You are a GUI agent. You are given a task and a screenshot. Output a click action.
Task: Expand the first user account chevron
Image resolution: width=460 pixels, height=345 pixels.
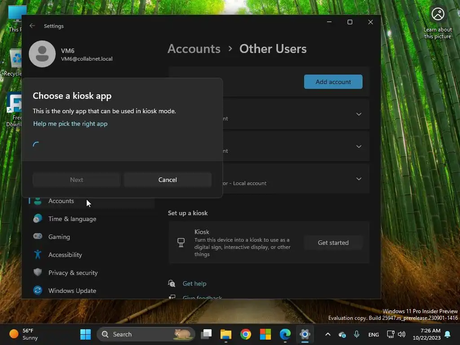[358, 114]
